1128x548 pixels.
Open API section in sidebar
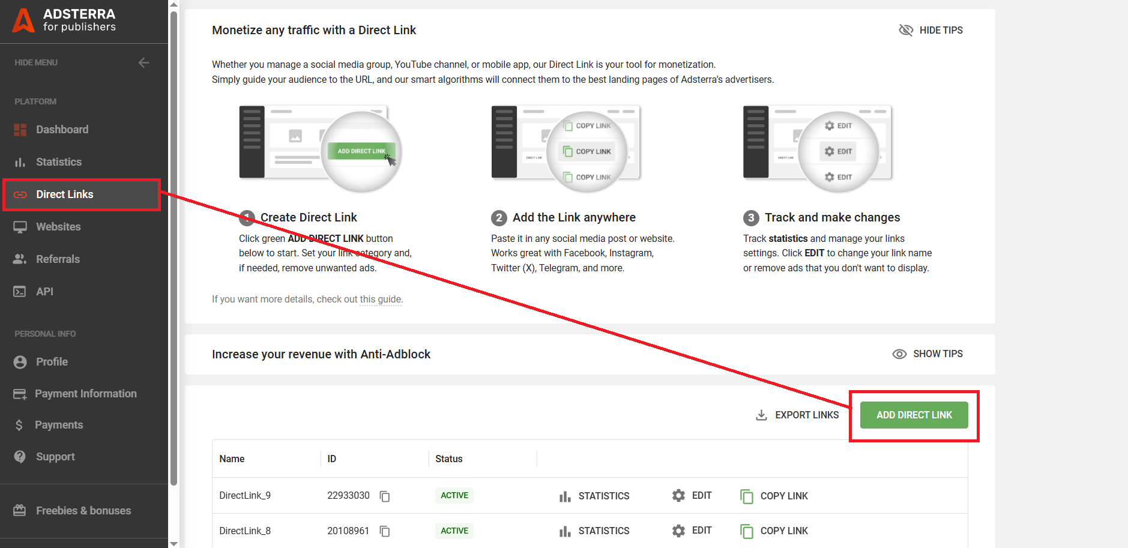(x=44, y=292)
